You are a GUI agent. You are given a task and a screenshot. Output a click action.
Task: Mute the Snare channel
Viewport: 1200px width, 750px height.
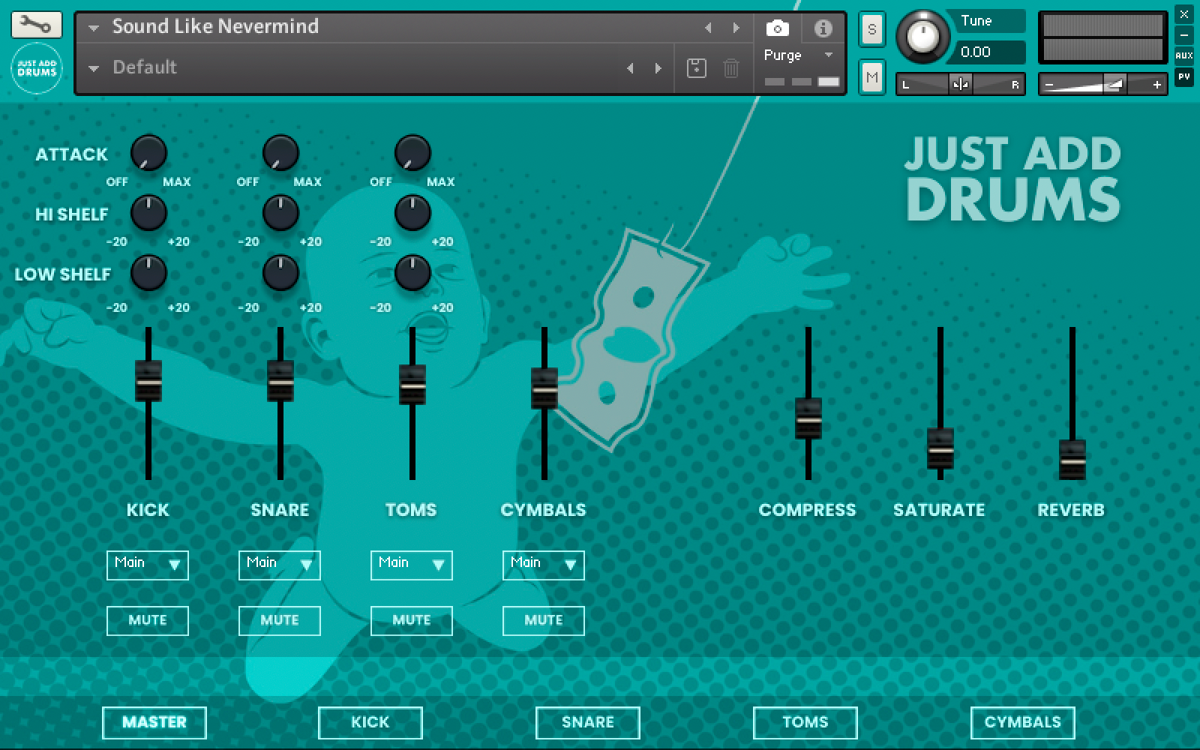[x=280, y=620]
